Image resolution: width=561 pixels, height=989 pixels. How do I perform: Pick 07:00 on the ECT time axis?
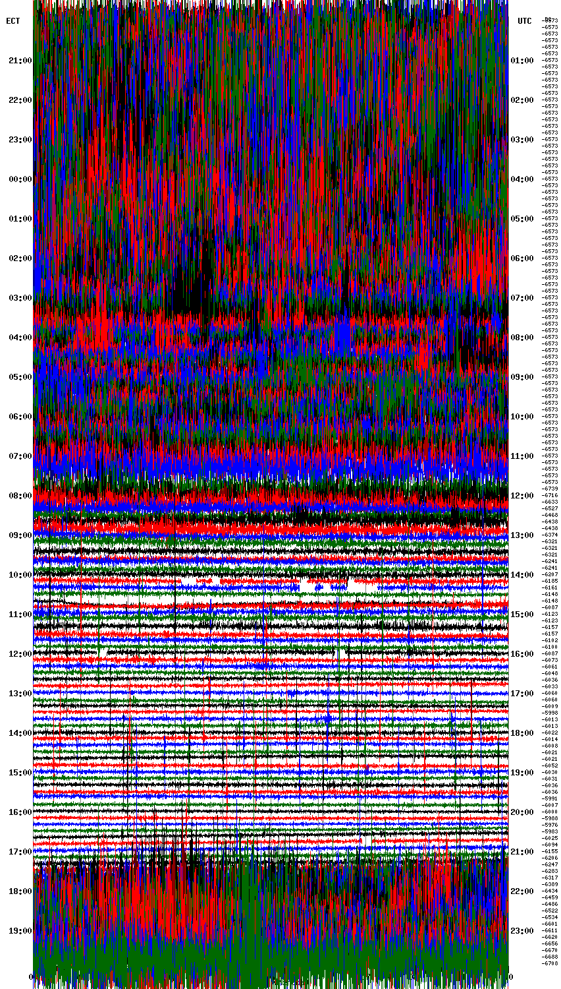tap(20, 456)
